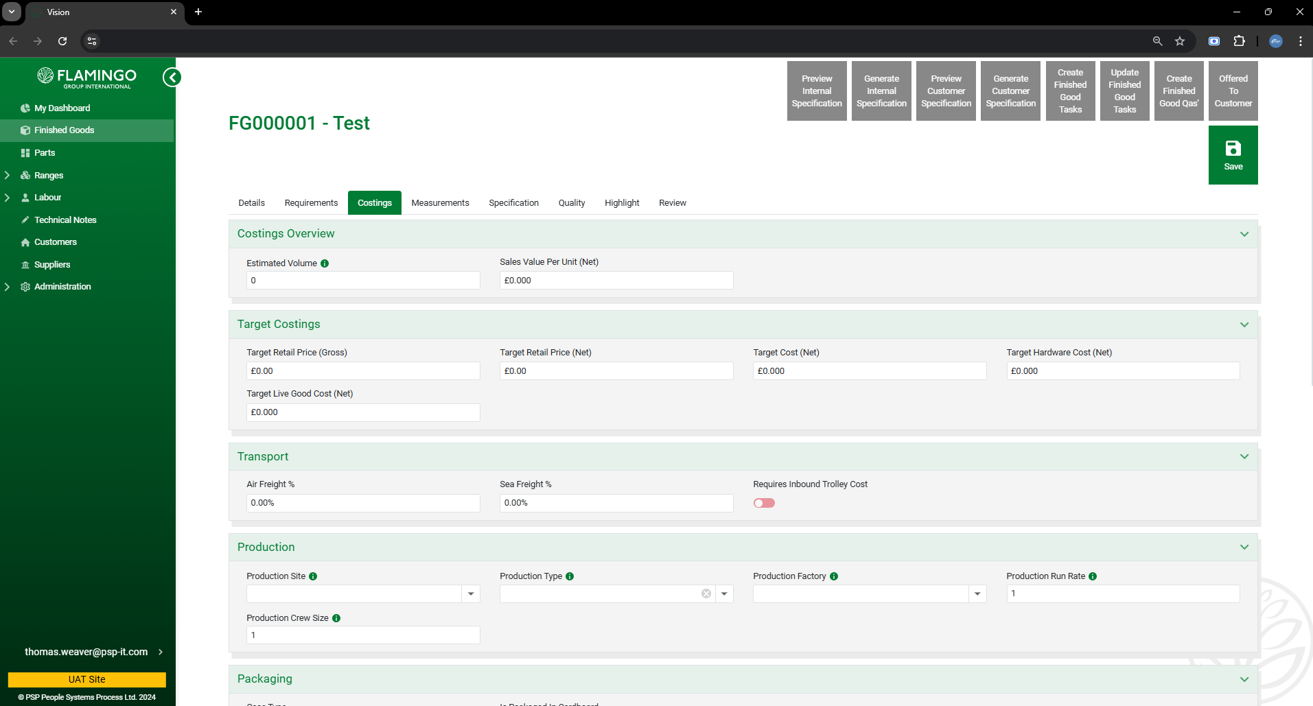Click the Sales Value Per Unit field

616,281
